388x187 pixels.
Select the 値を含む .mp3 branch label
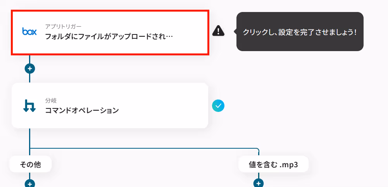pos(273,164)
